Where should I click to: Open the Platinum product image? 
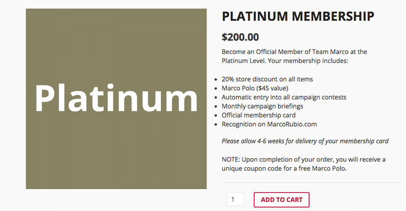point(116,98)
